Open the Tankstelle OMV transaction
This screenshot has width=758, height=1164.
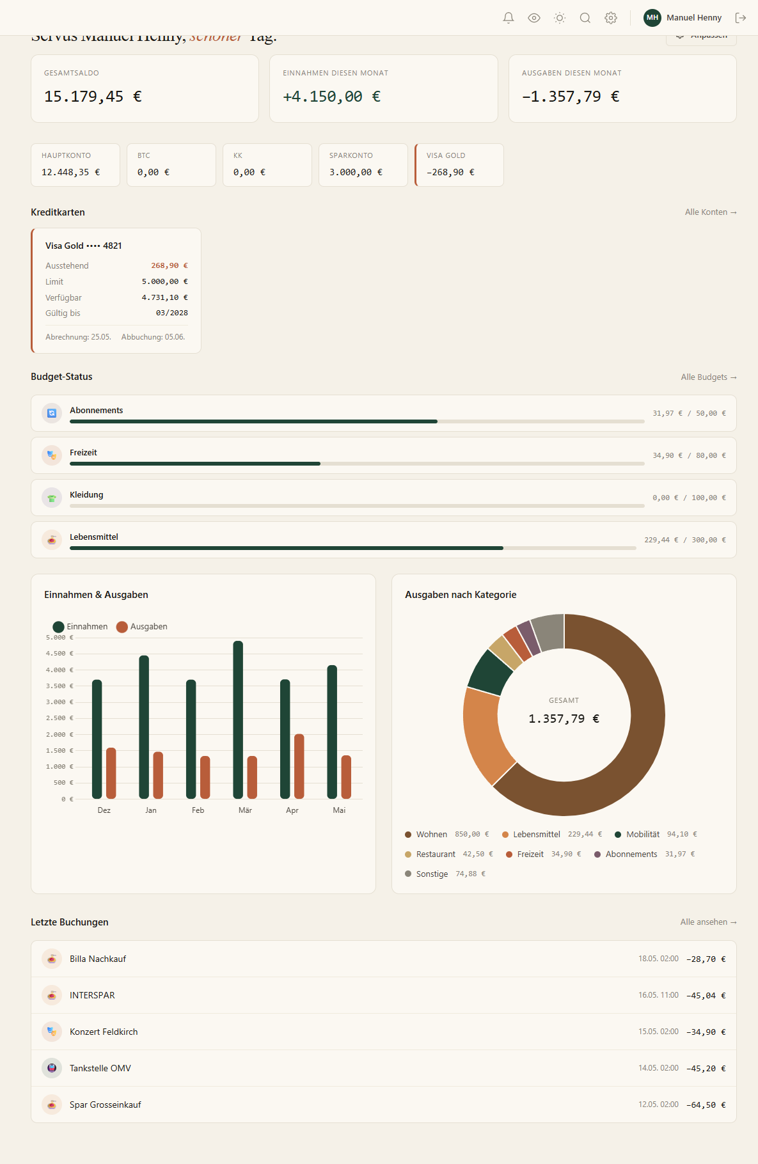tap(384, 1068)
